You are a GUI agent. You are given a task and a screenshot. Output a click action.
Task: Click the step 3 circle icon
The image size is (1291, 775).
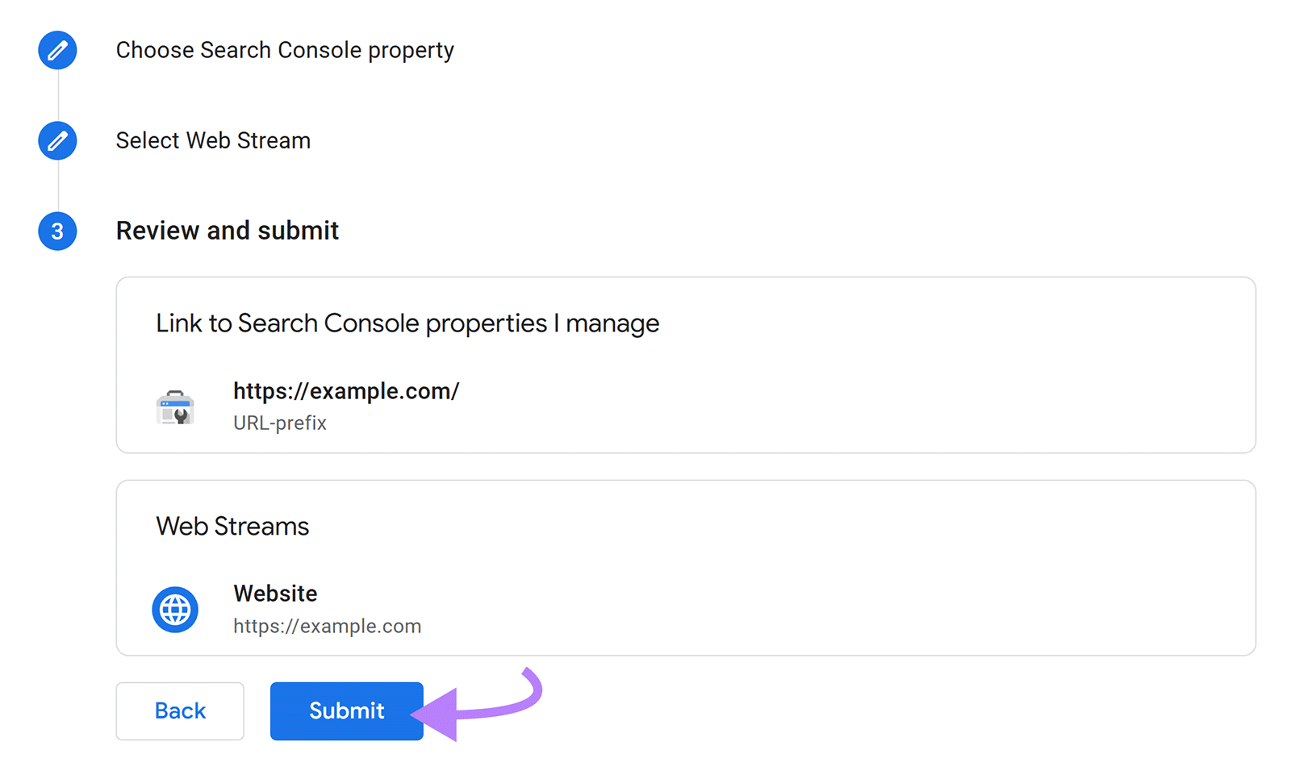[x=56, y=231]
